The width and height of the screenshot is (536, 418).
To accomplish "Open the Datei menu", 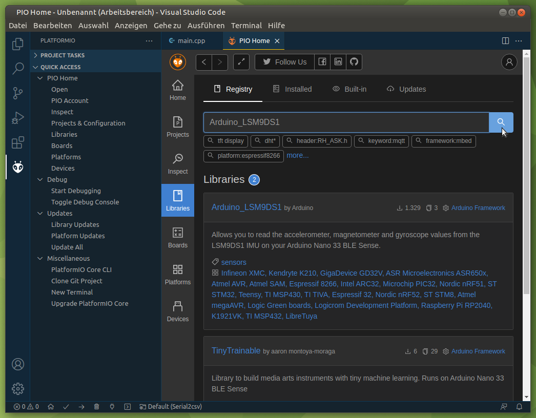I will click(18, 26).
